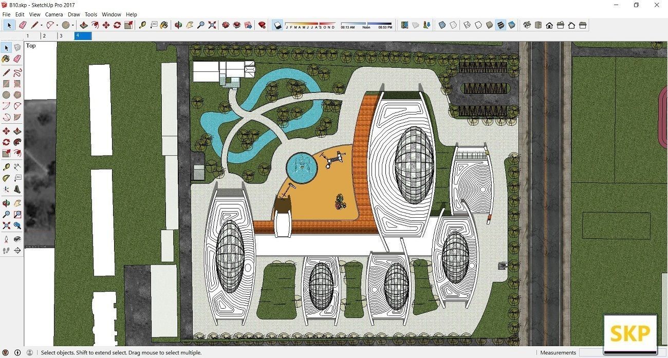This screenshot has width=668, height=358.
Task: Switch to Front view house icon
Action: (549, 25)
